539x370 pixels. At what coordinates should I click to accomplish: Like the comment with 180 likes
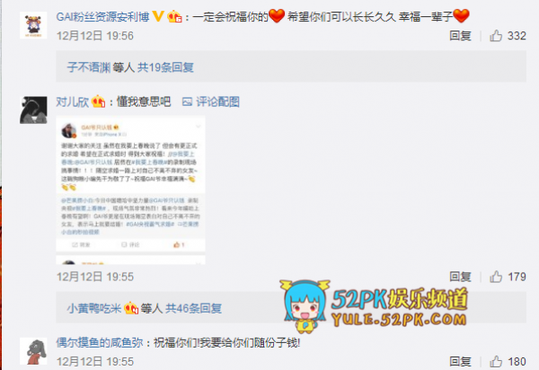tap(508, 361)
